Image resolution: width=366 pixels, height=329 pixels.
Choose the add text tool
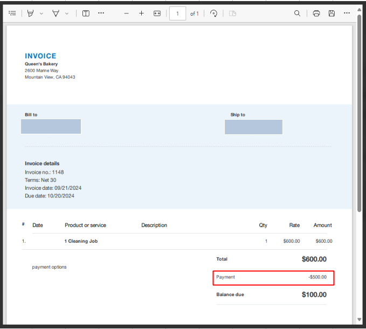coord(86,13)
